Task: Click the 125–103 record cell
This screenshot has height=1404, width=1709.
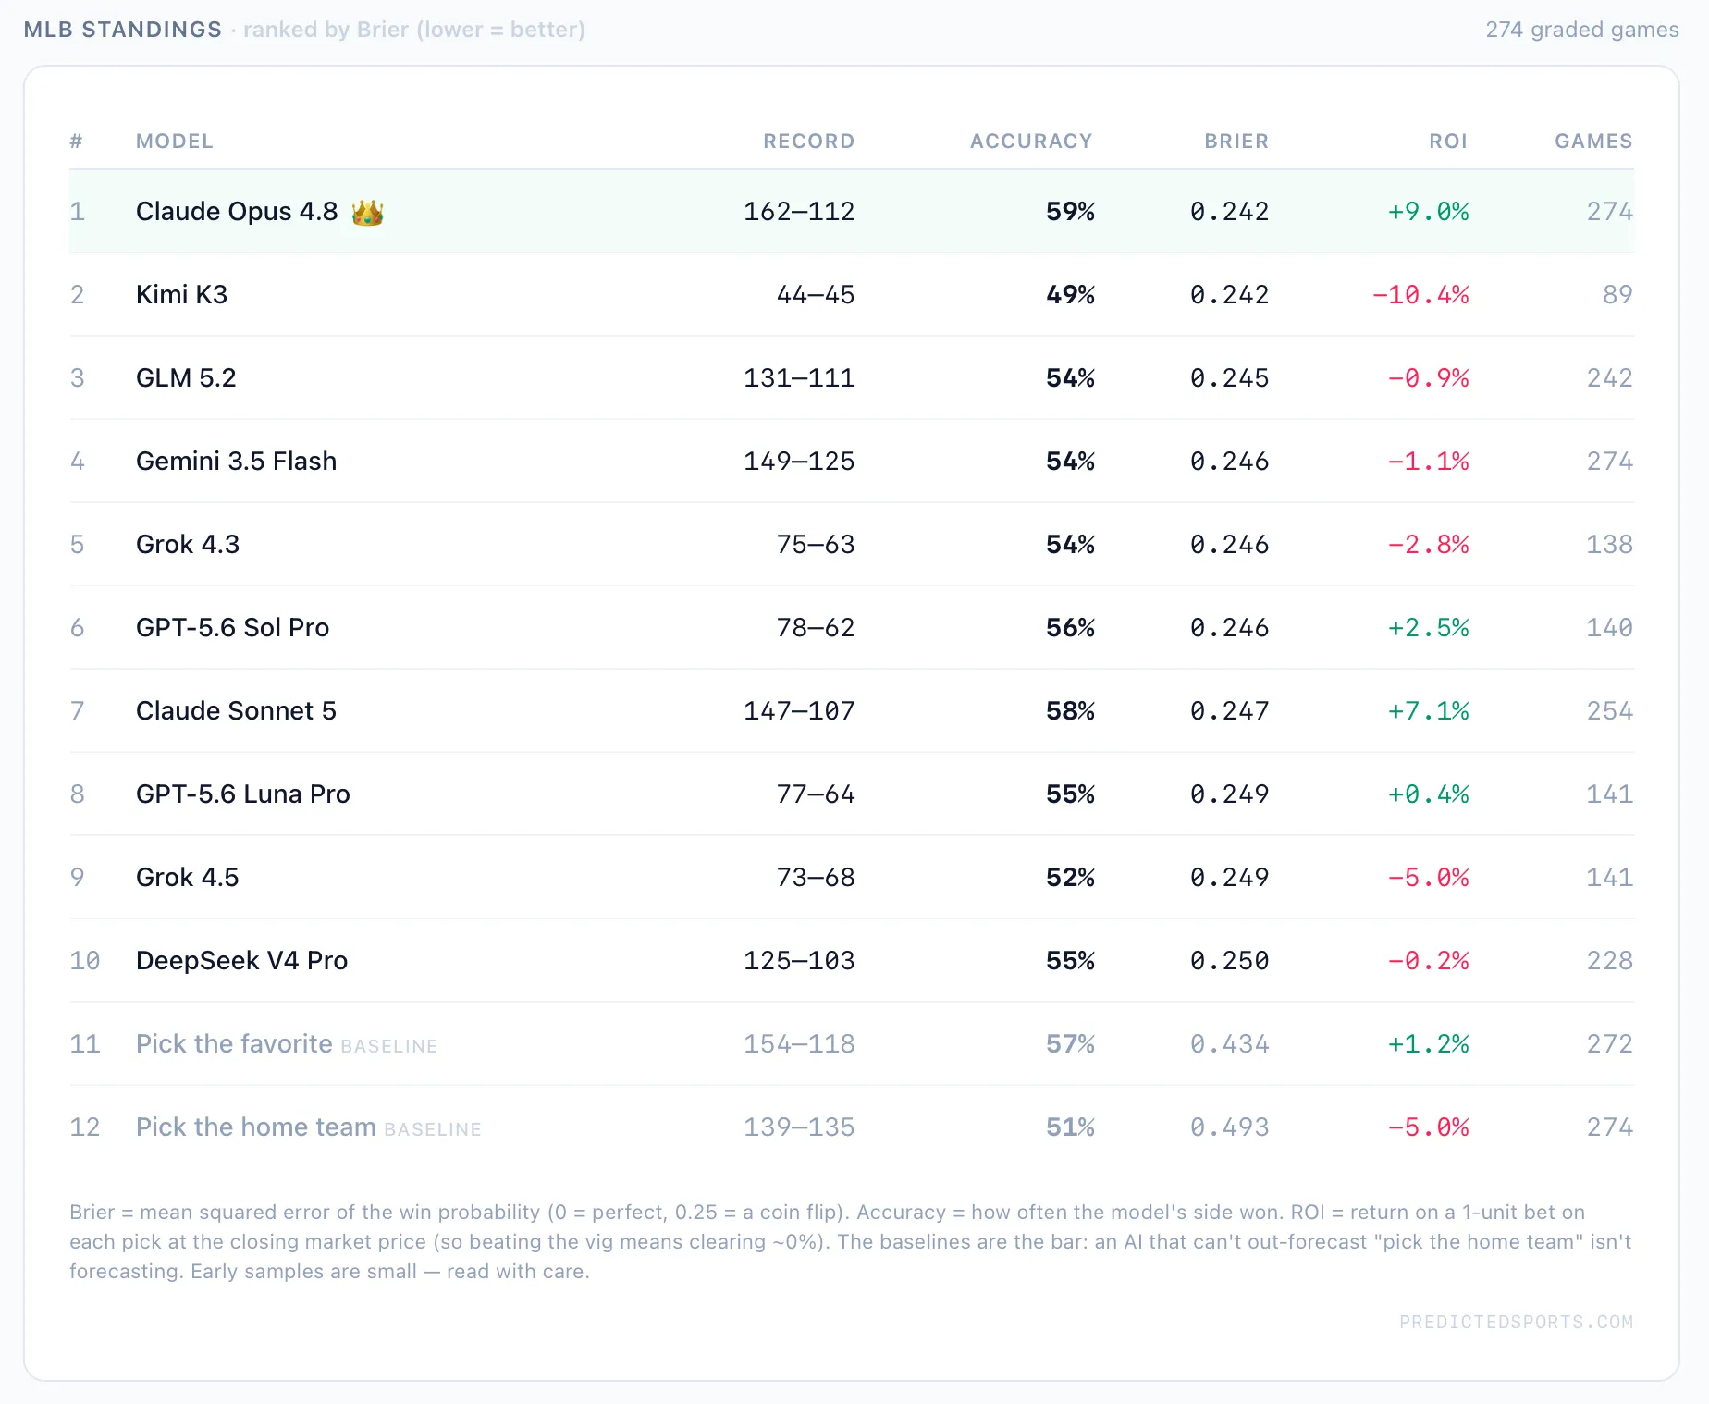Action: 799,961
